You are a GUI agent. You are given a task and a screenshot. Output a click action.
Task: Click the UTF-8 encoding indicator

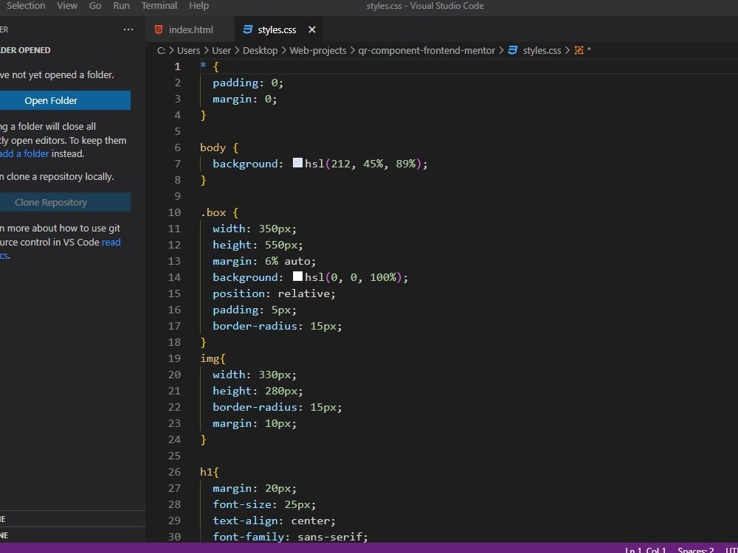point(731,550)
